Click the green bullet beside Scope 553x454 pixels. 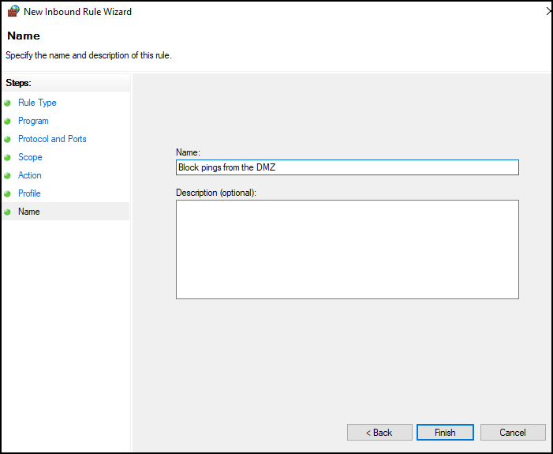click(x=7, y=157)
